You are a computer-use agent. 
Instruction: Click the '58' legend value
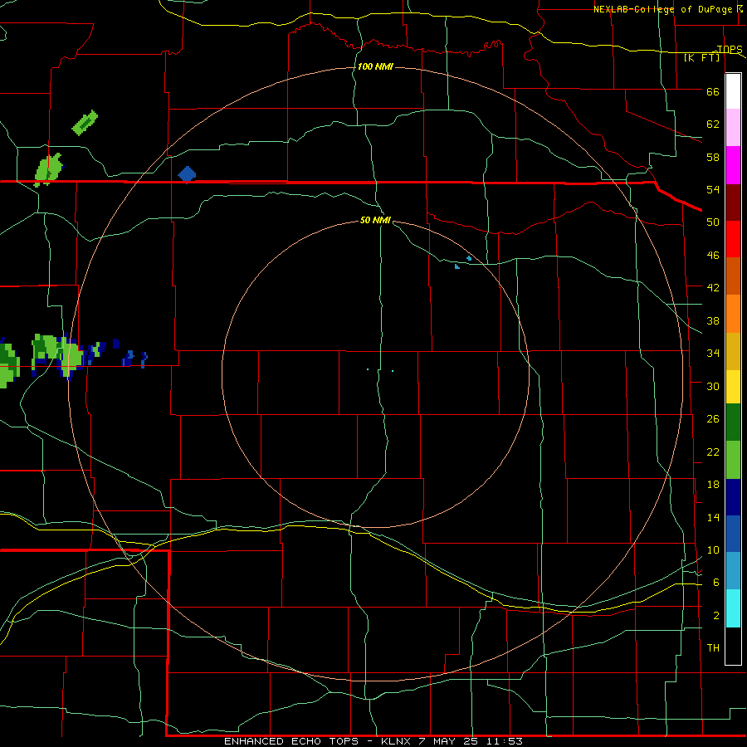713,157
